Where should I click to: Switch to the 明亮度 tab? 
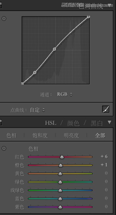[x=71, y=136]
